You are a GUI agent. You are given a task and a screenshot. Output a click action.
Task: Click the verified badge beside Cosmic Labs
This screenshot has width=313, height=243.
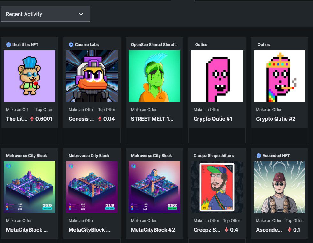[71, 45]
